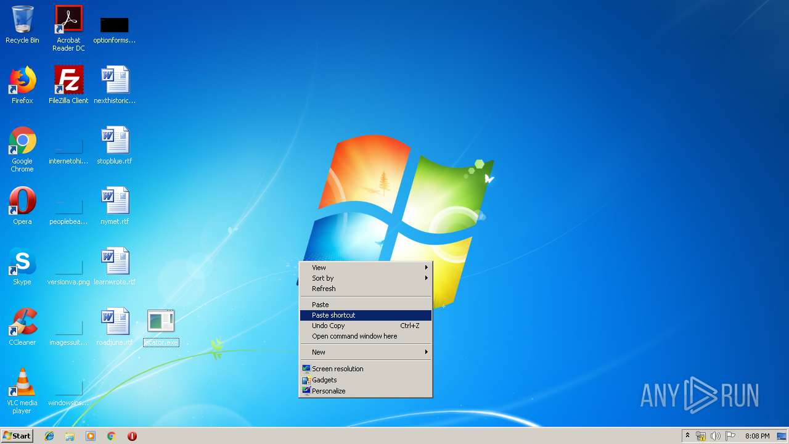Select the nymet.rtf document icon

(x=115, y=206)
